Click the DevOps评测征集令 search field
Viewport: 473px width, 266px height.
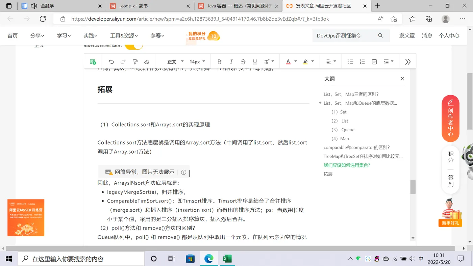point(345,35)
